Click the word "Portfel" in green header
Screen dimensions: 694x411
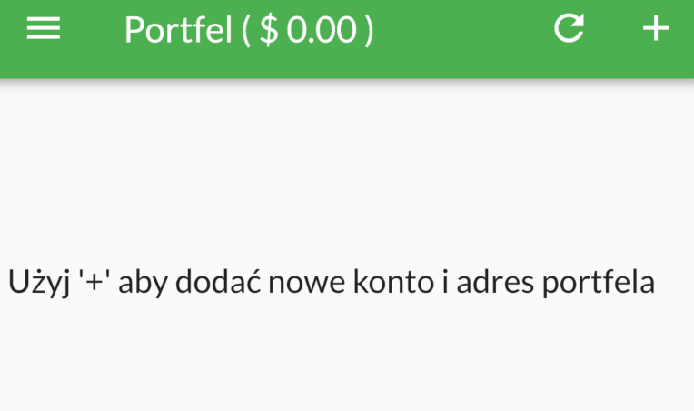[177, 30]
